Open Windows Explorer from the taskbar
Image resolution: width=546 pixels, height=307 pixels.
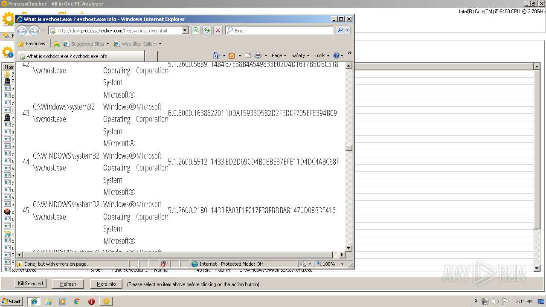[48, 301]
